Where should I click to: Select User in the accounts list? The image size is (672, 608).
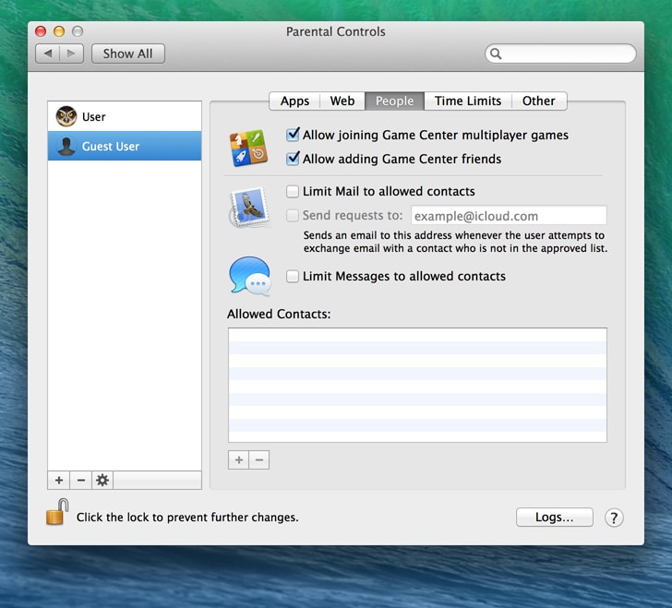click(x=125, y=116)
